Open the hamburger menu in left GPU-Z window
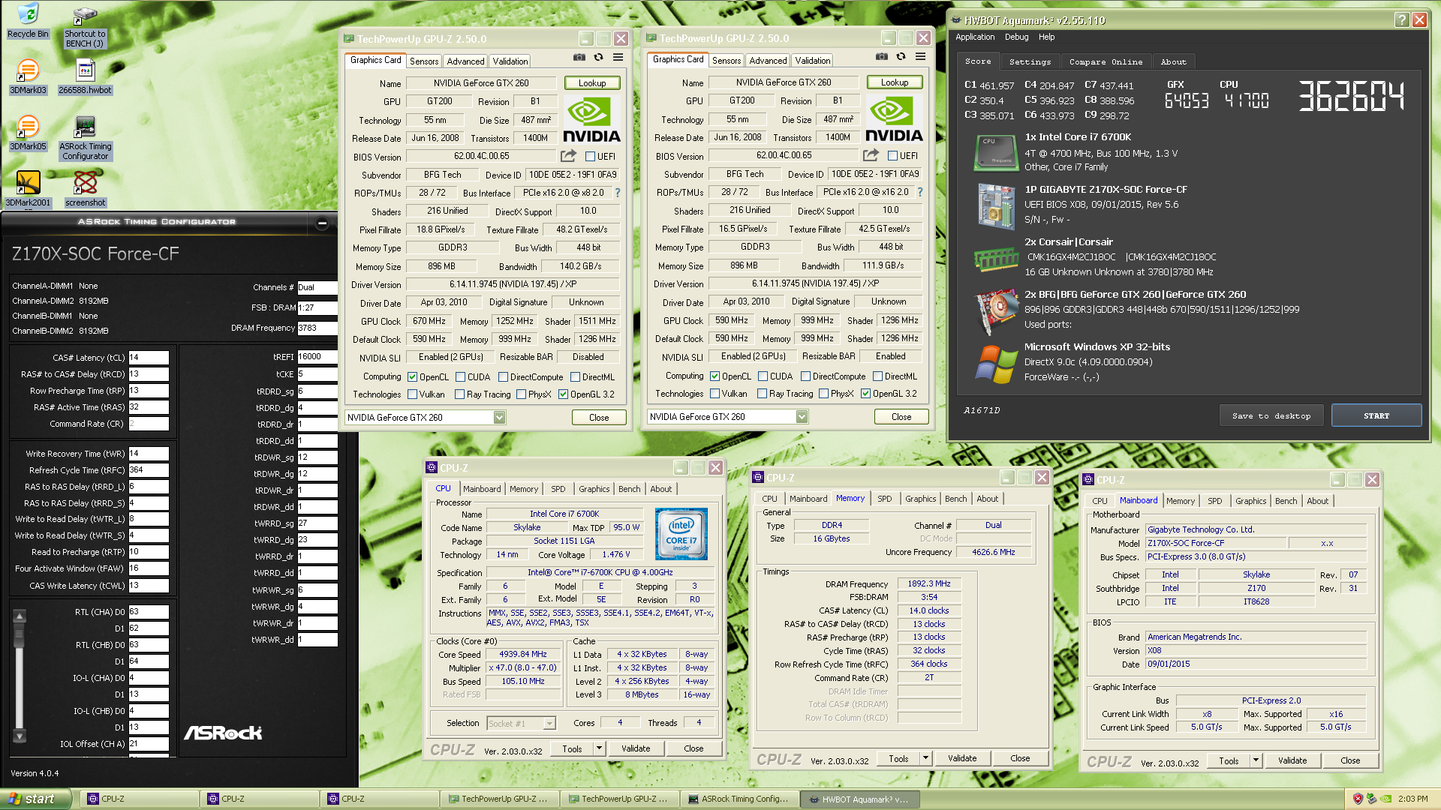The height and width of the screenshot is (810, 1441). [x=618, y=57]
